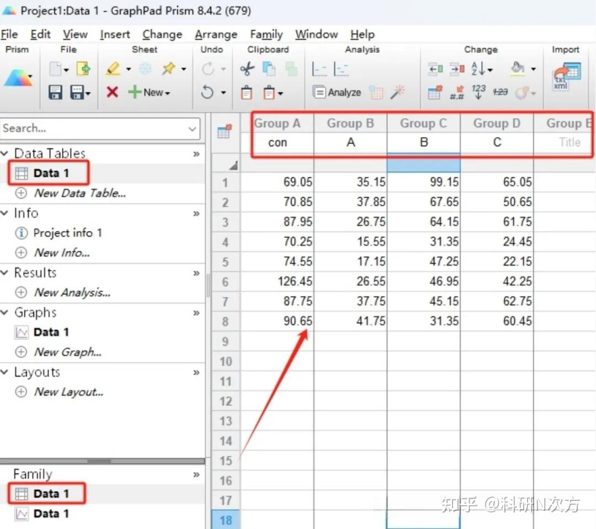Open the pushpin dropdown arrow

coord(184,69)
